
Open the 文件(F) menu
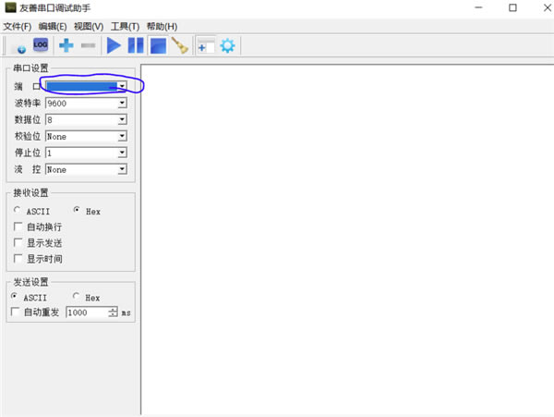click(x=18, y=26)
